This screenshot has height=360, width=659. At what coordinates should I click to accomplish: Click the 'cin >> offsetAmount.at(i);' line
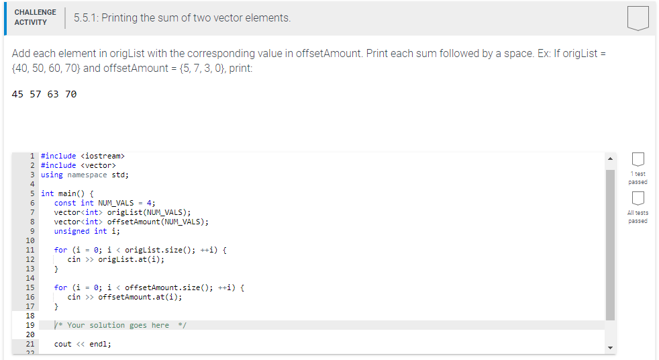125,297
